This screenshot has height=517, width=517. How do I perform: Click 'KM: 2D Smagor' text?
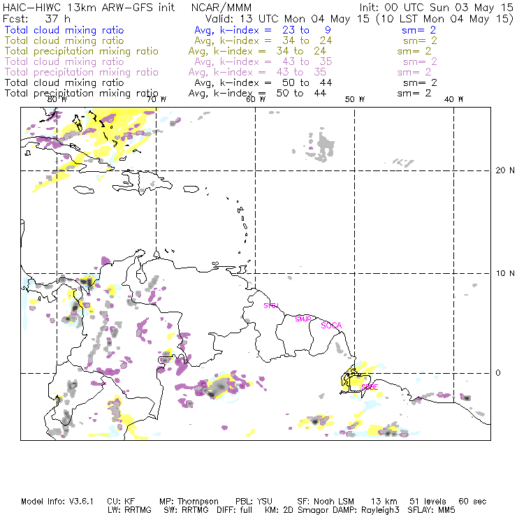(298, 511)
